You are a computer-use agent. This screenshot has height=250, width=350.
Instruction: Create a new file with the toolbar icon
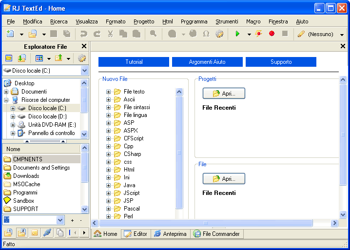click(10, 34)
